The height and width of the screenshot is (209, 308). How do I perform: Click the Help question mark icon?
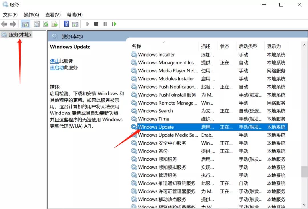click(x=66, y=24)
